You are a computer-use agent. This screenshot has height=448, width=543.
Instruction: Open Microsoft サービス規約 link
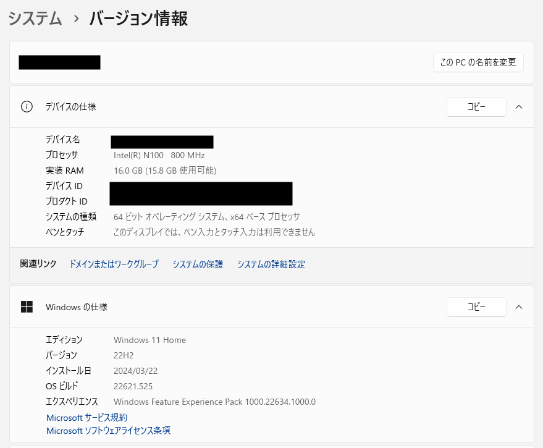(x=87, y=418)
